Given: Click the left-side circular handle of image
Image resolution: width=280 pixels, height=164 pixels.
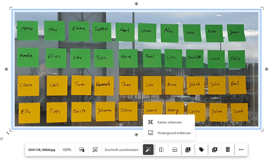Looking at the screenshot, I should point(6,69).
